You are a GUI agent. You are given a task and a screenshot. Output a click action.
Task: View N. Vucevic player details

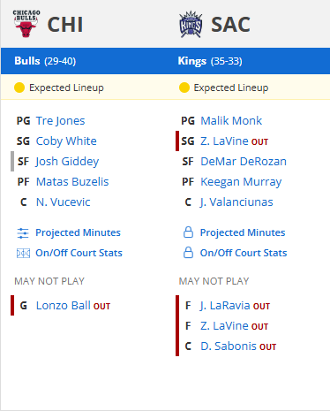pos(63,202)
